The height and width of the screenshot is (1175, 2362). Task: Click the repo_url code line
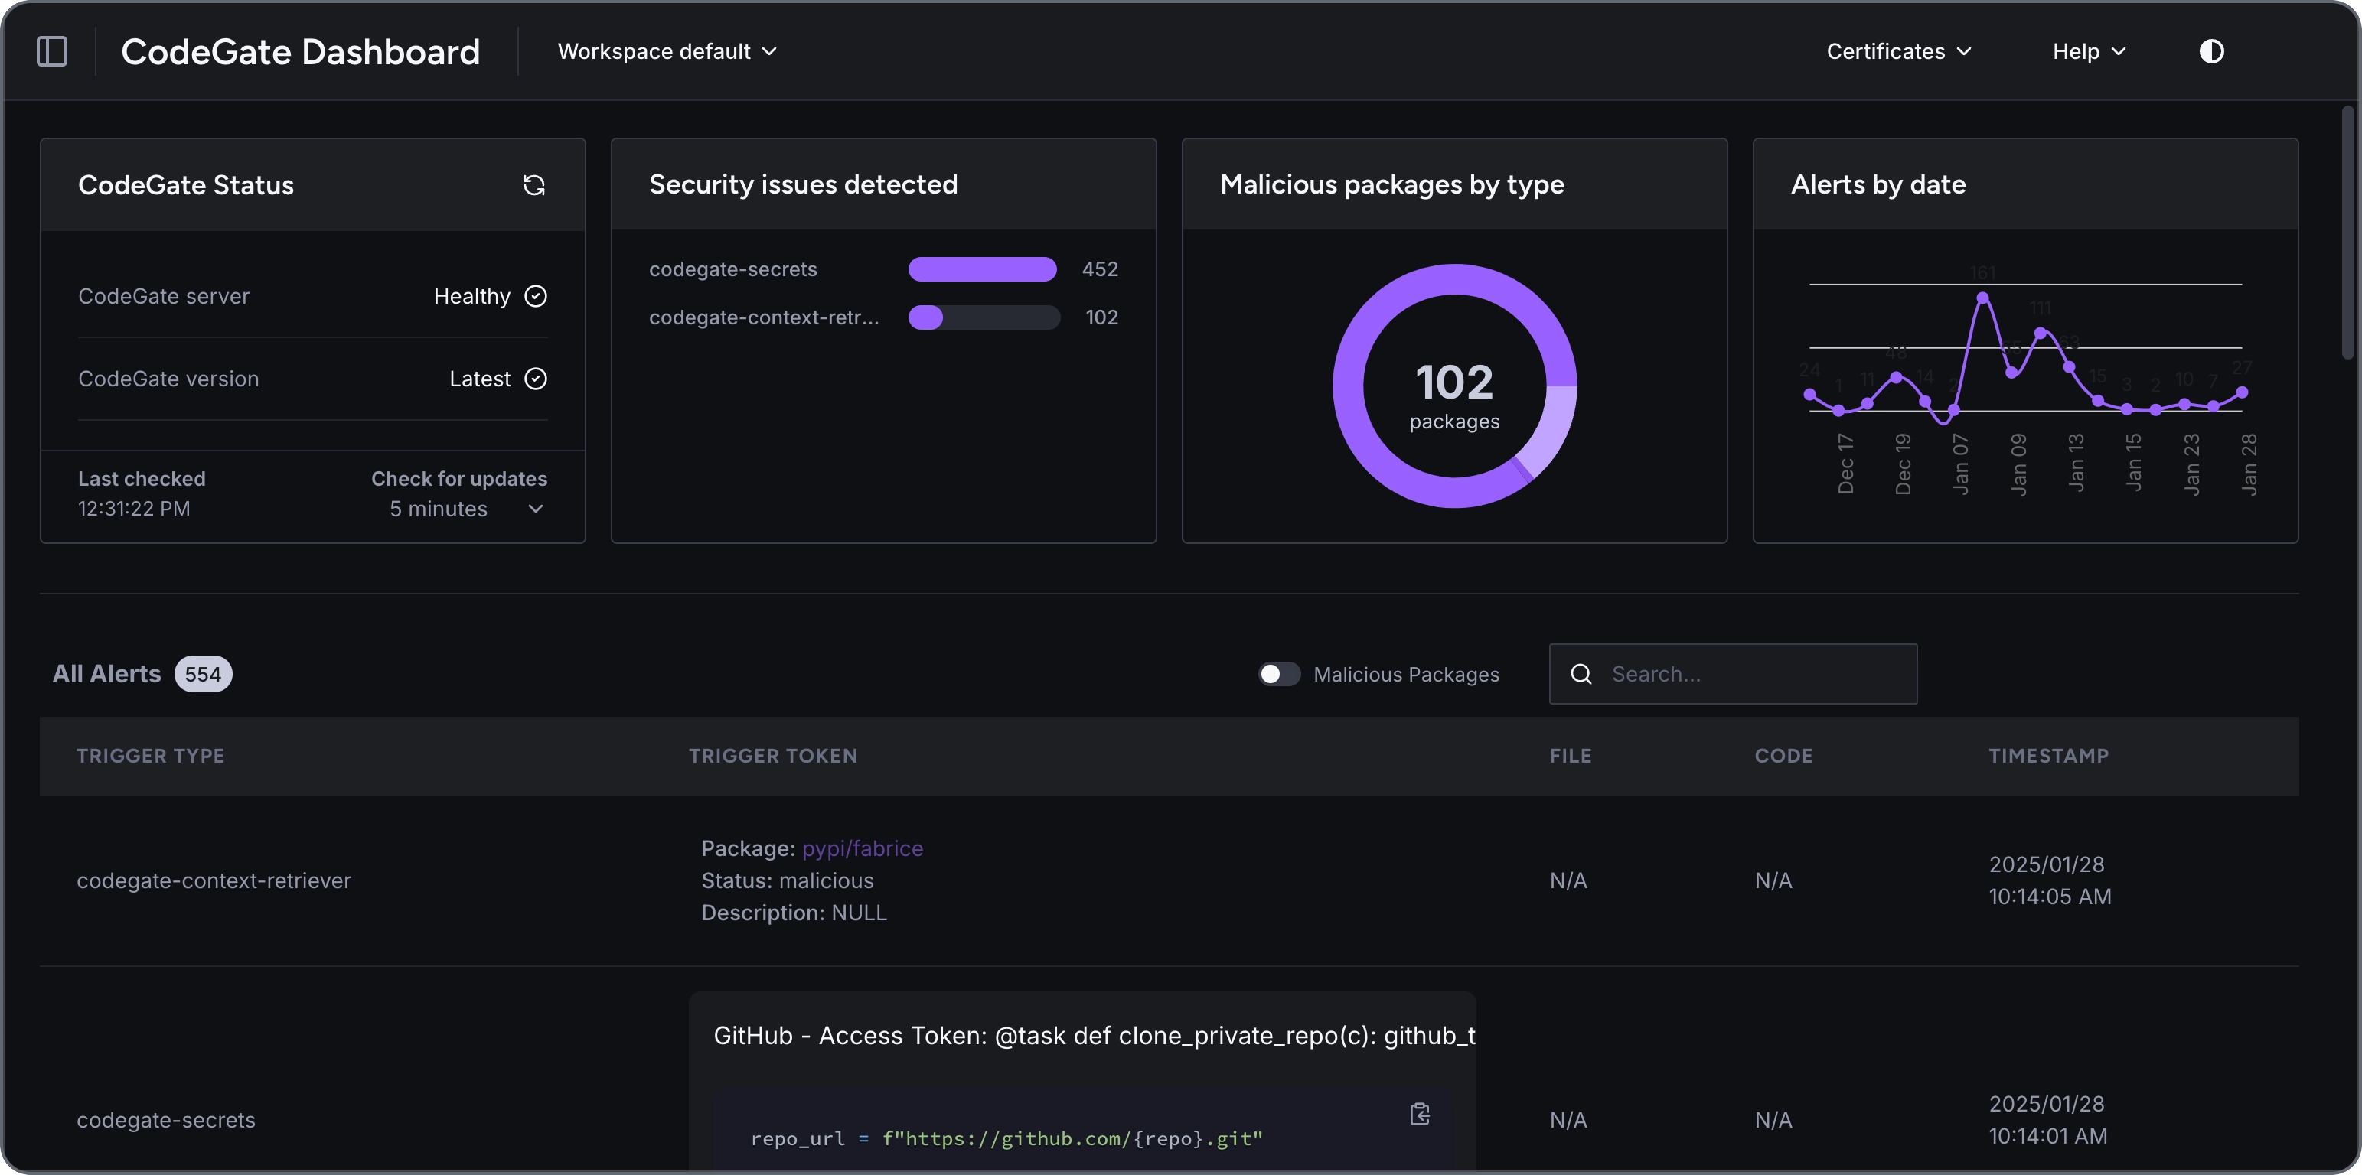coord(1006,1138)
